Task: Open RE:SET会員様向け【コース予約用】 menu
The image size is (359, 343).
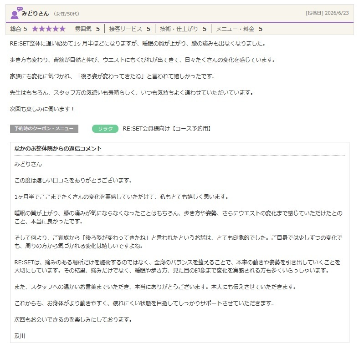Action: coord(167,128)
